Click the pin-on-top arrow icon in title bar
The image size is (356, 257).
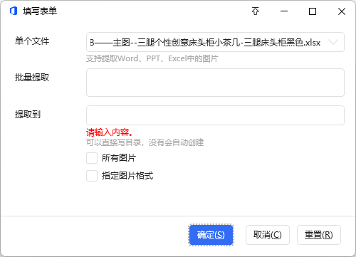256,11
